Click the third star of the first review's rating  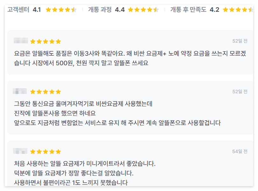click(x=46, y=41)
